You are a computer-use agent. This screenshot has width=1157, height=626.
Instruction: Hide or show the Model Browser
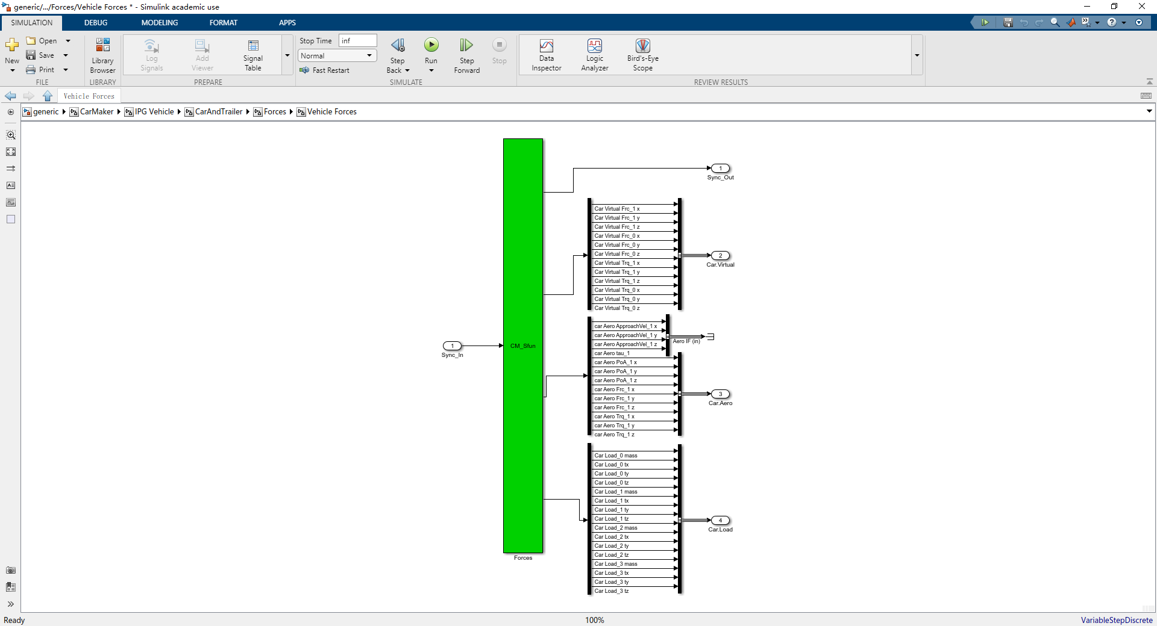pos(11,112)
